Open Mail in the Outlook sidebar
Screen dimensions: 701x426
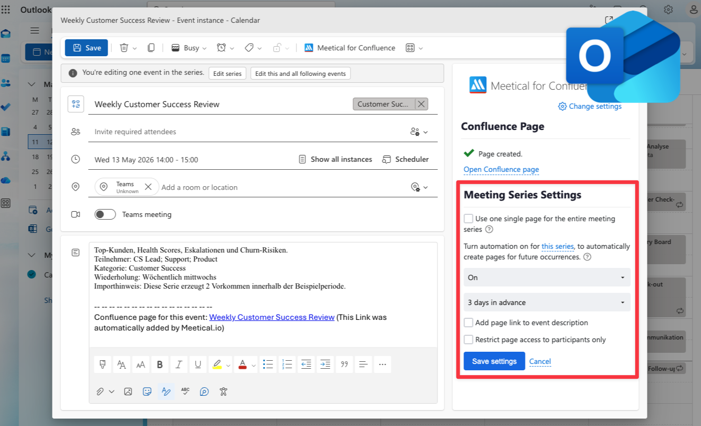coord(6,34)
